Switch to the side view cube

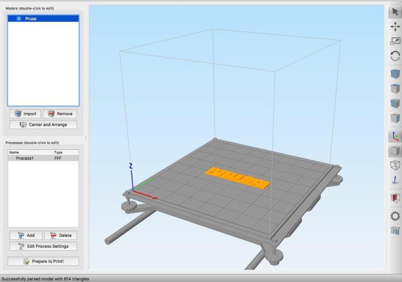[x=395, y=118]
